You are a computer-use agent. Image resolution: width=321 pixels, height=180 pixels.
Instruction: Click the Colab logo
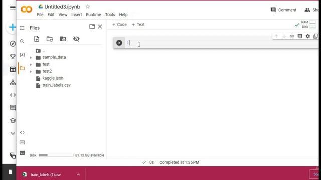27,9
